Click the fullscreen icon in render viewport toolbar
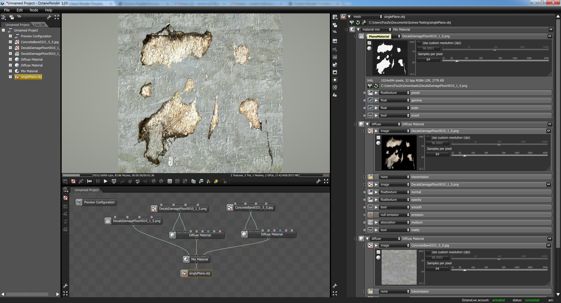This screenshot has height=303, width=561. coord(326,181)
